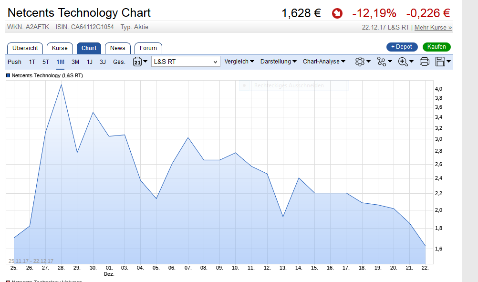
Task: Expand the arrow beside the settings gear
Action: point(369,62)
